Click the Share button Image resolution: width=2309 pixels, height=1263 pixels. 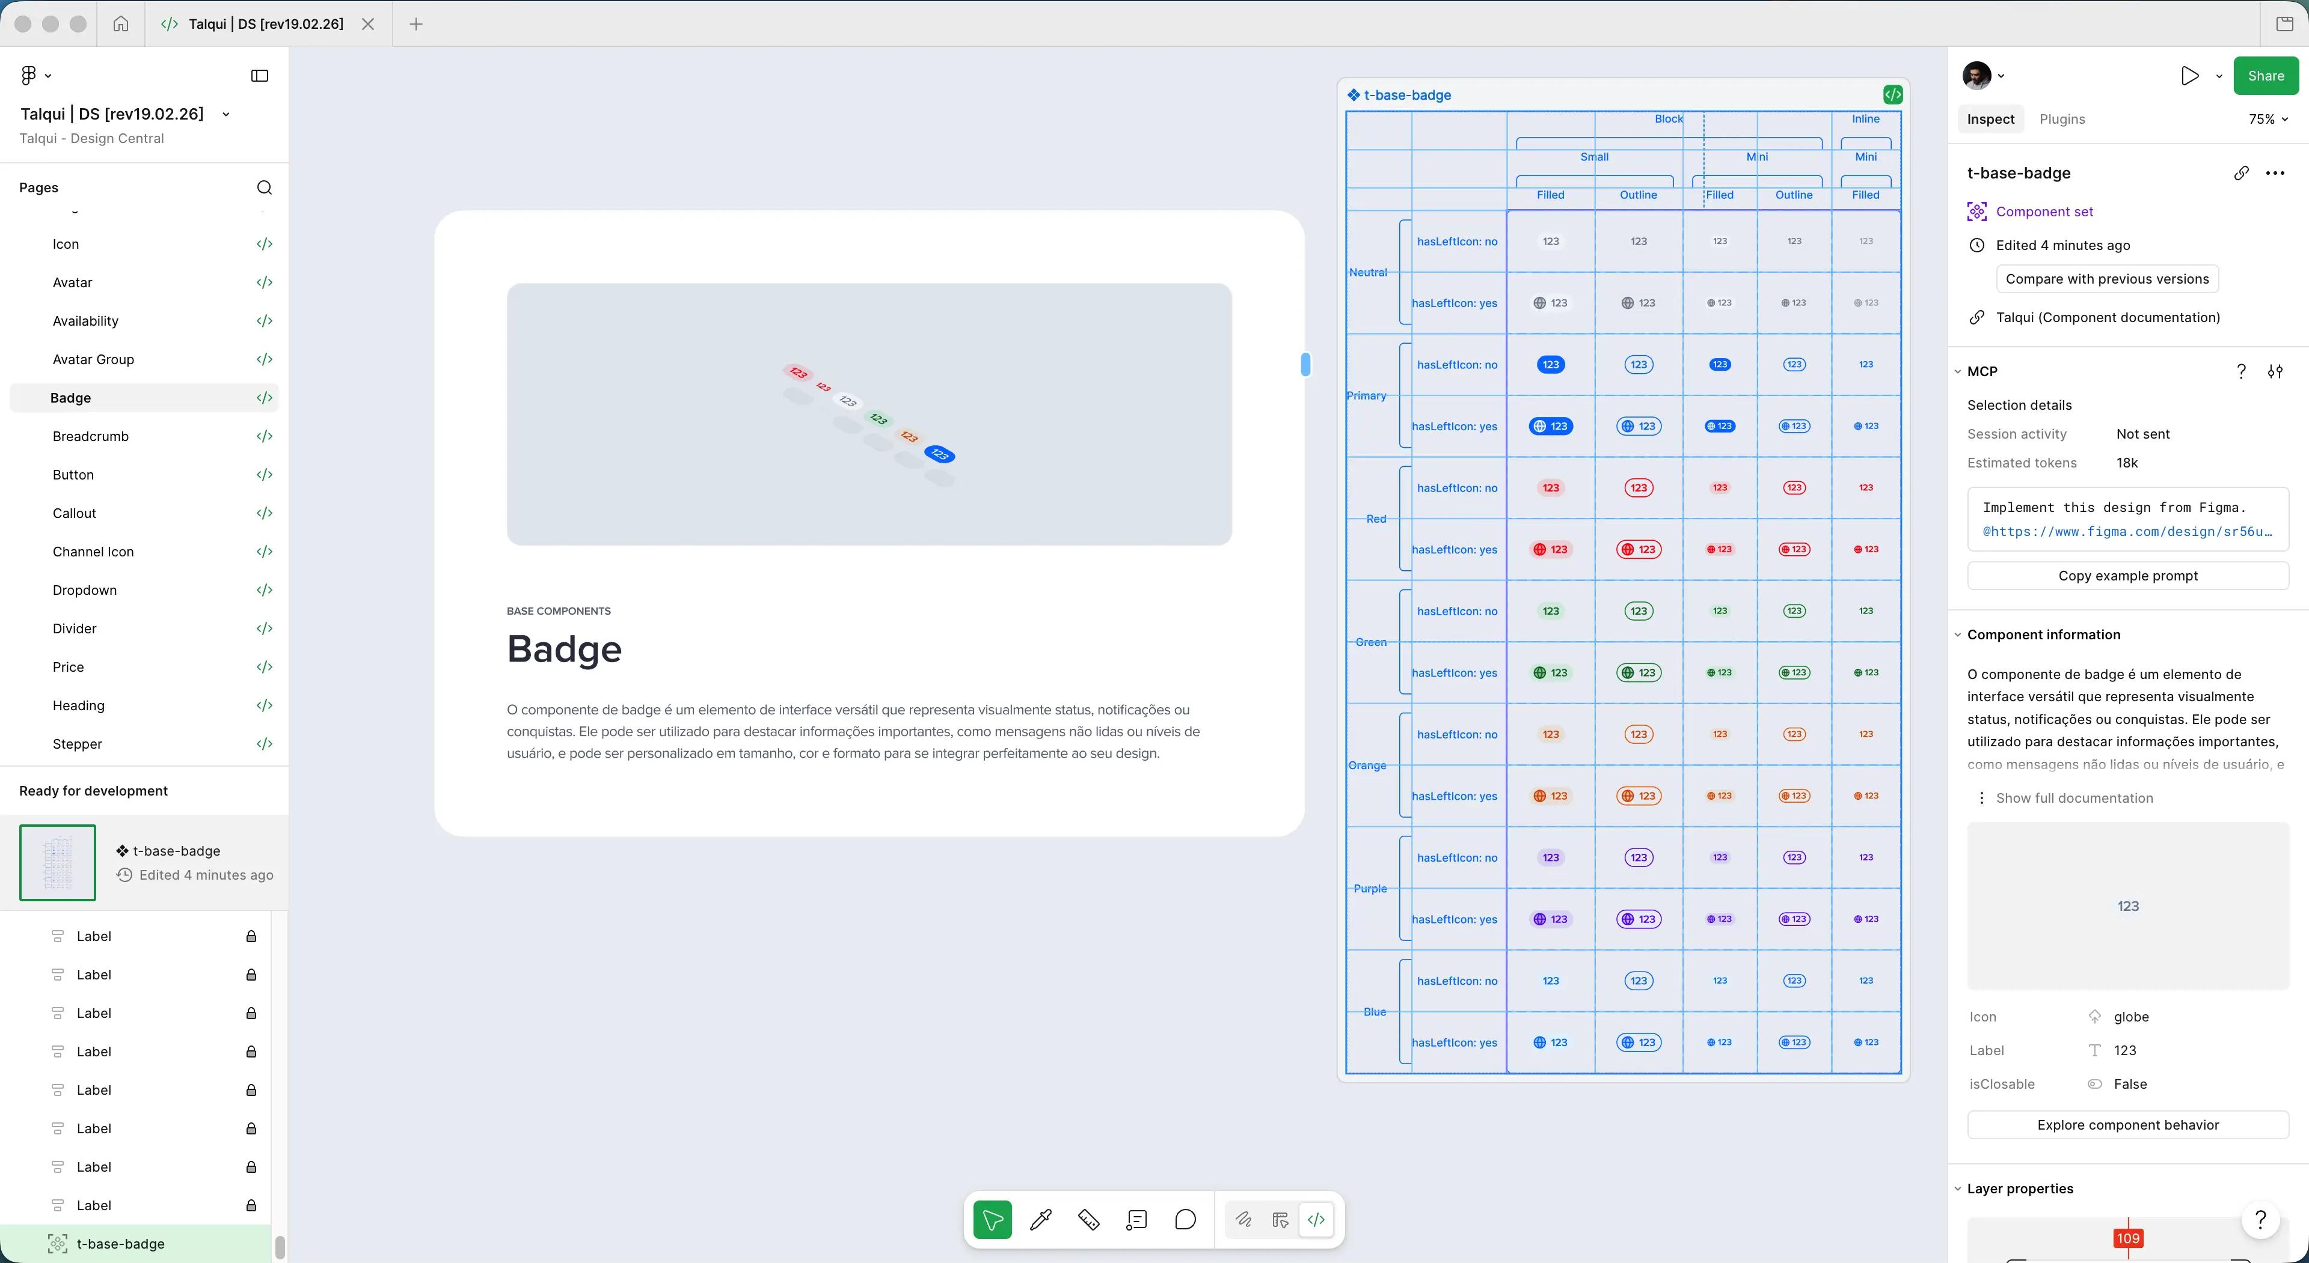(x=2265, y=75)
